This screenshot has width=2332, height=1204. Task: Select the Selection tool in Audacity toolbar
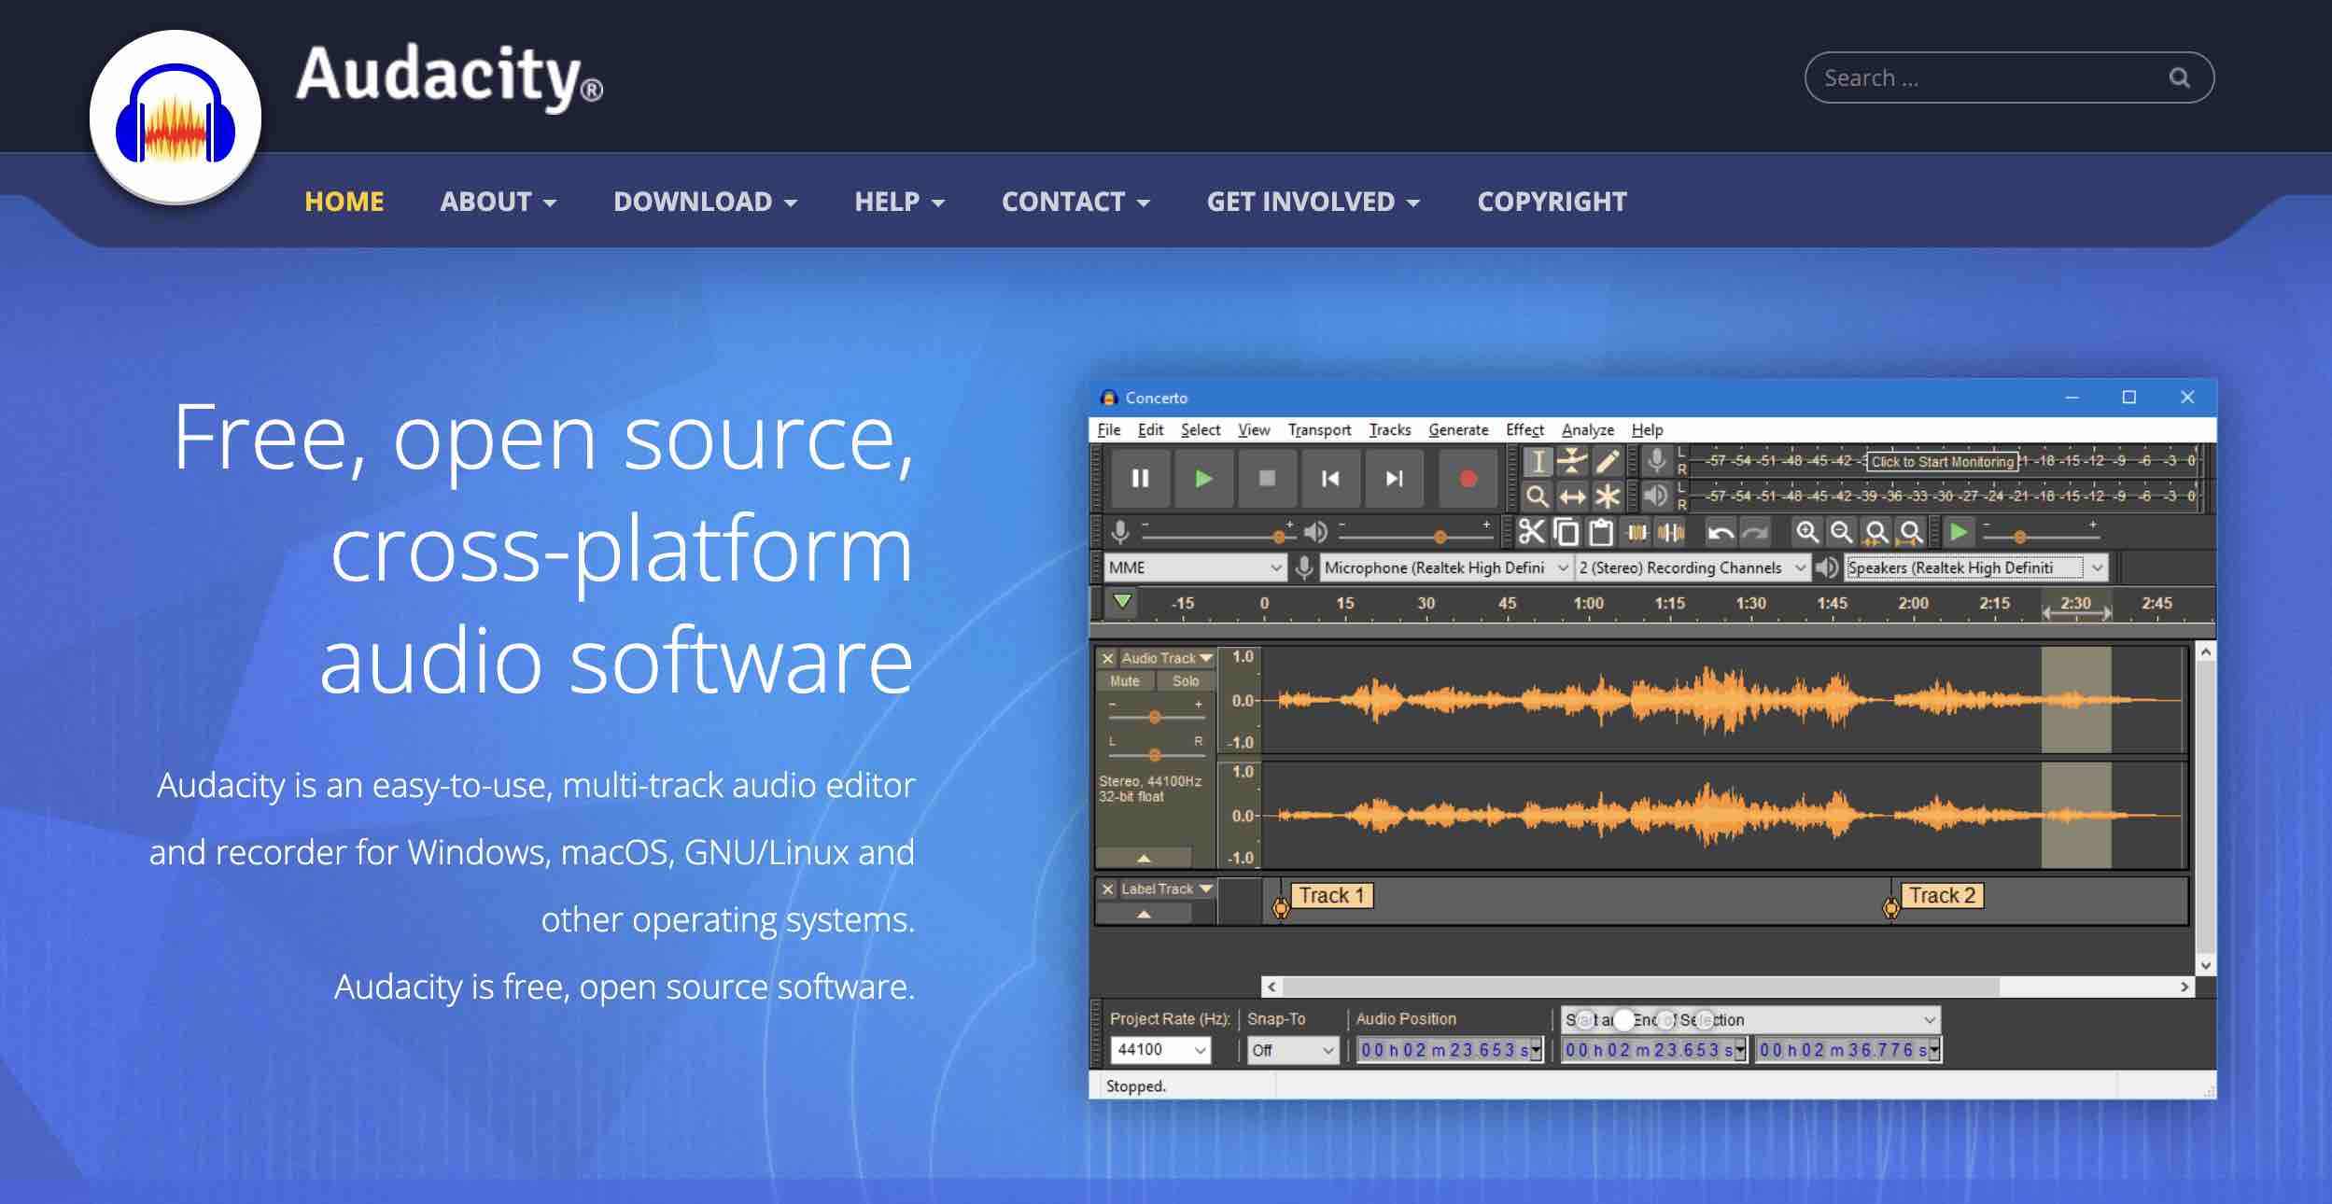pos(1538,461)
